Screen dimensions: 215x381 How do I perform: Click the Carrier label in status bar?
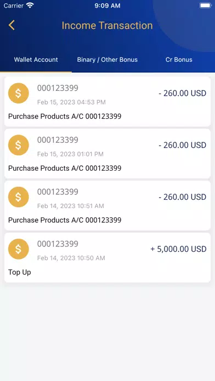coord(14,5)
